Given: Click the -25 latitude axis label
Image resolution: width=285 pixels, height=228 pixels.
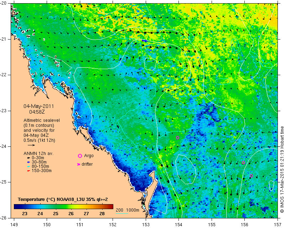Looking at the screenshot, I should click(x=3, y=182).
